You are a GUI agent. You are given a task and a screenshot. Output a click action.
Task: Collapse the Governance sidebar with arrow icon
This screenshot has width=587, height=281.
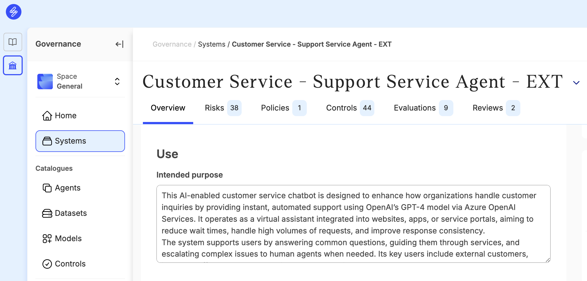[x=119, y=44]
